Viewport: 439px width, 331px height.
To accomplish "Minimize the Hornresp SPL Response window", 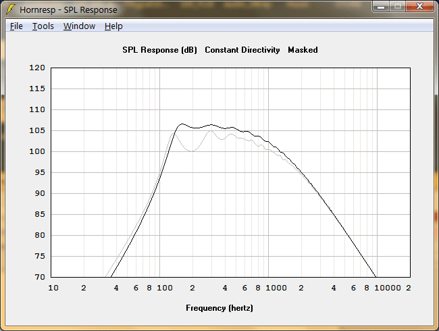I will 381,7.
